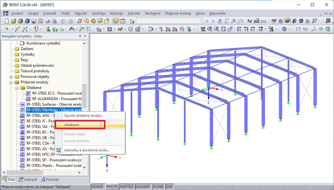The height and width of the screenshot is (190, 334).
Task: Show view against X direction
Action: [x=260, y=29]
